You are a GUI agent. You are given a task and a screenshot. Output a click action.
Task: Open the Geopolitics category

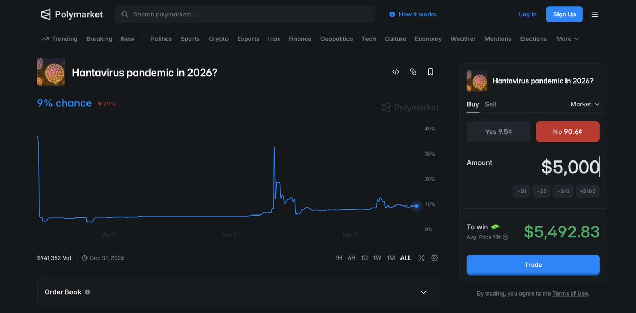click(x=337, y=39)
